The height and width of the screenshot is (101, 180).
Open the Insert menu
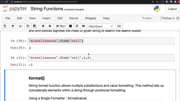(x=46, y=18)
